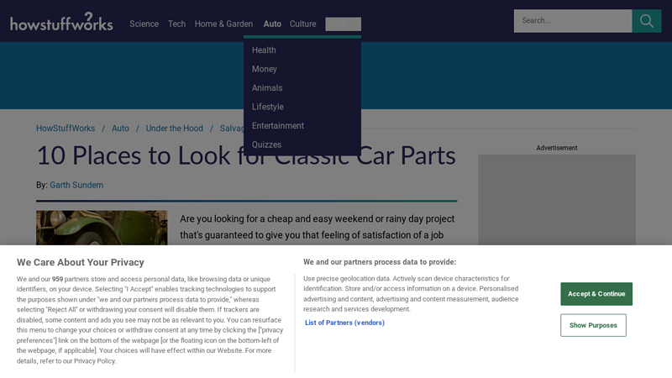Select the Auto nav item

(x=272, y=24)
